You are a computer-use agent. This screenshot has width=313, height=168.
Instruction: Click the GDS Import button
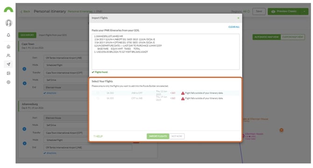[x=28, y=35]
